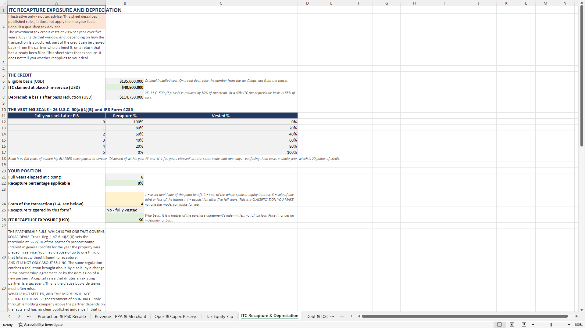Click depreciable basis value $114,750,000
This screenshot has width=585, height=328.
pos(125,95)
